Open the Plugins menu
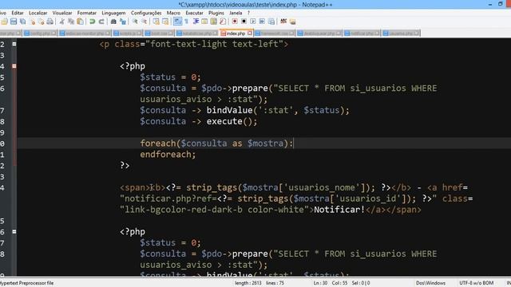 (x=216, y=13)
